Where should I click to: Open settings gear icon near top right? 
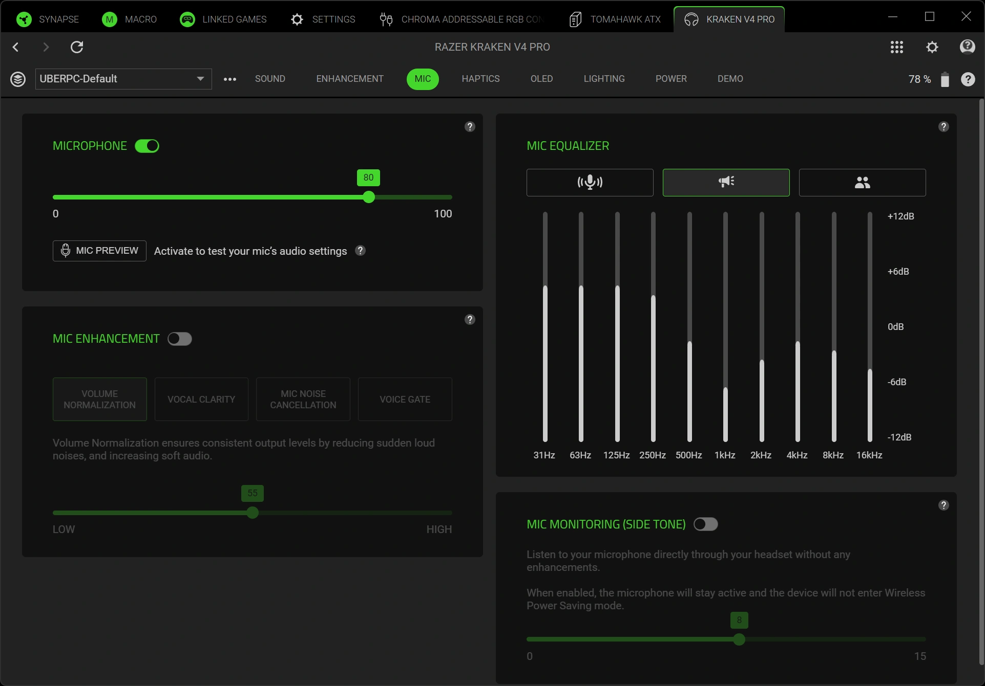[932, 47]
